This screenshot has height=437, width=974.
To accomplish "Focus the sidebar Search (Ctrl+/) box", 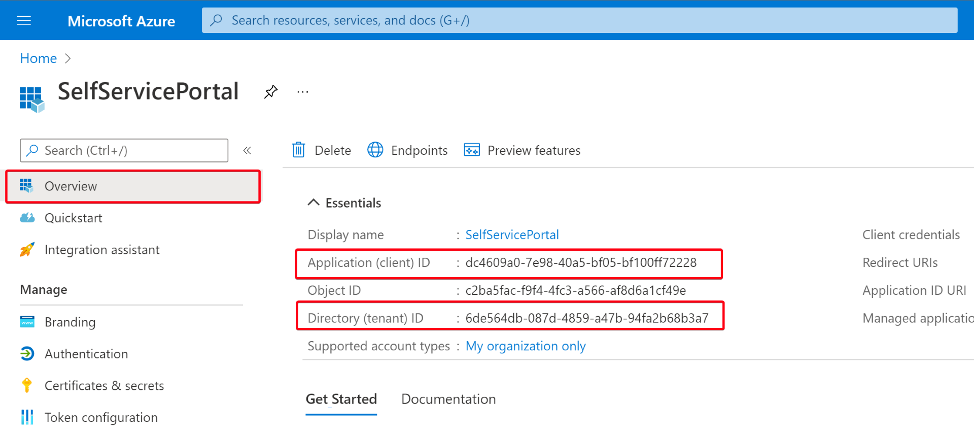I will pos(124,150).
